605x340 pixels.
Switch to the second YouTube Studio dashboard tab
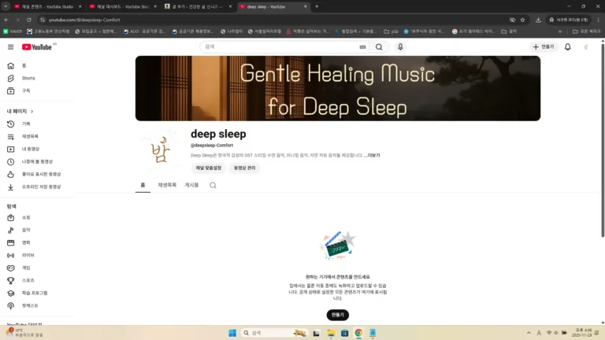(x=123, y=6)
